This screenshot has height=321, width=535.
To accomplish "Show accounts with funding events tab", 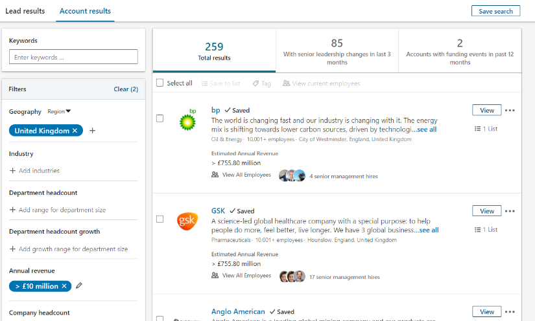I will (x=460, y=50).
